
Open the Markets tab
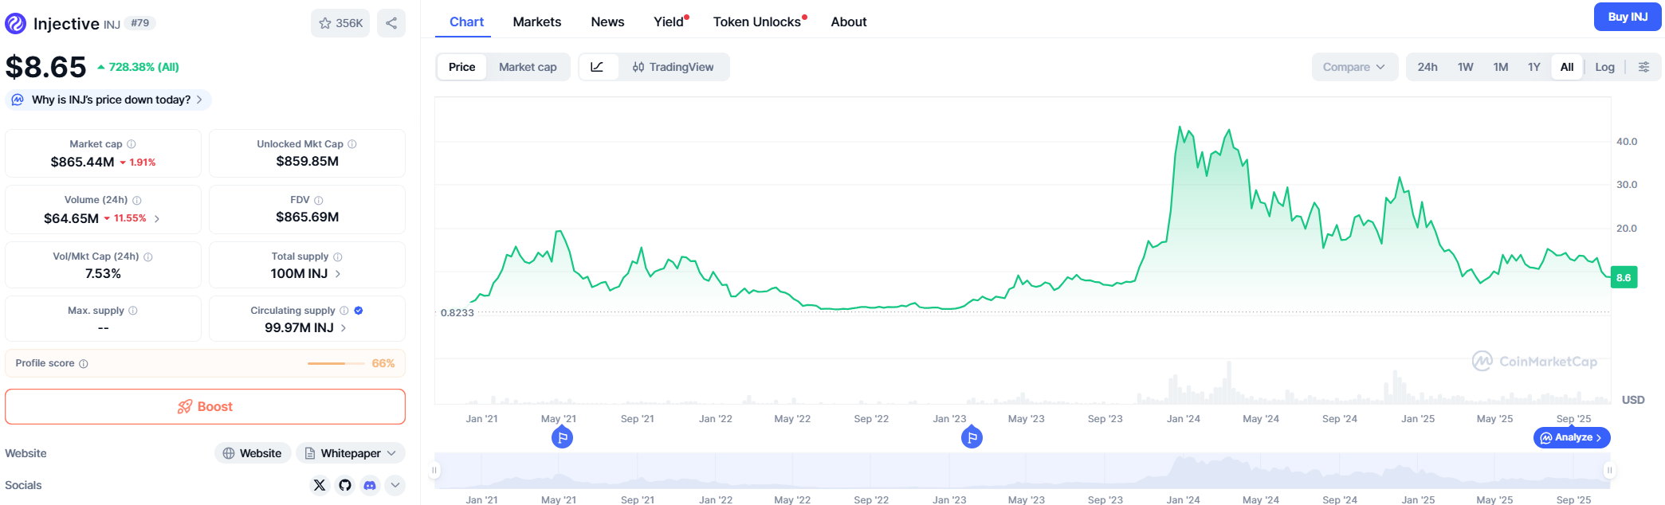537,22
